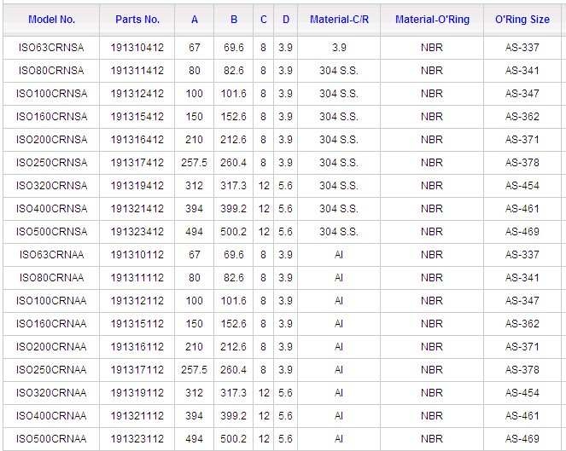Select the ISO500CRNAA model cell

52,439
